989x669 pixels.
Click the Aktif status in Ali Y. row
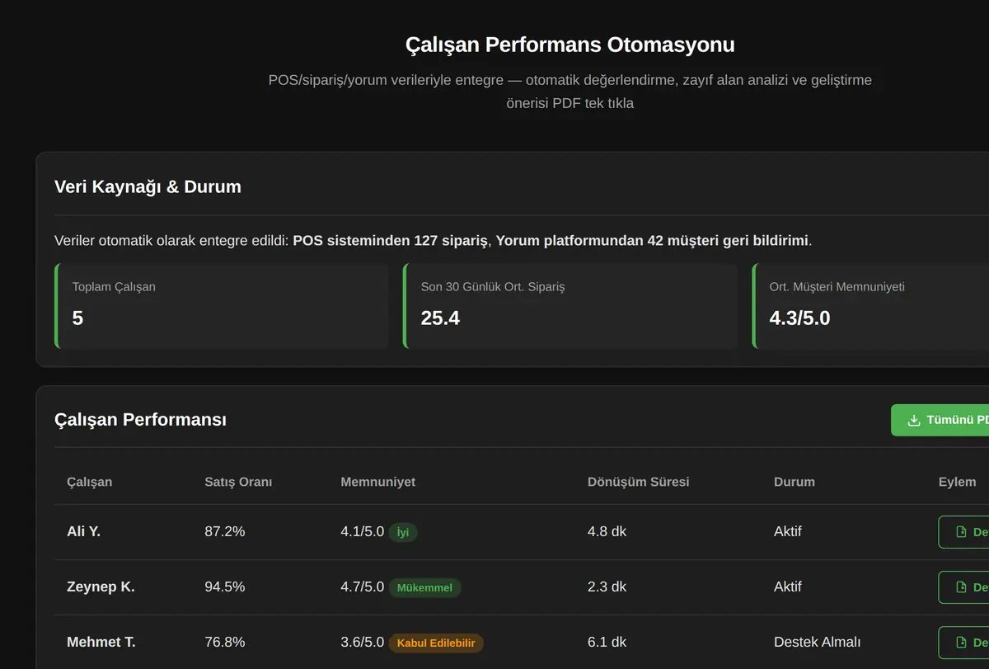(788, 532)
